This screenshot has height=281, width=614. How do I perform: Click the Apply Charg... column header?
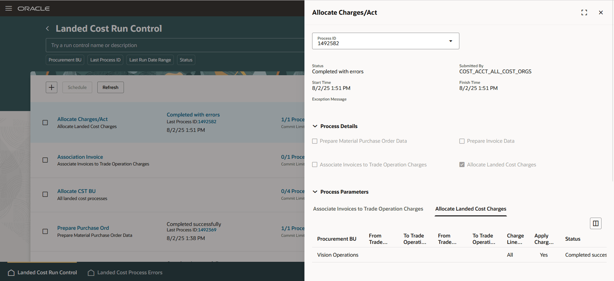(544, 239)
